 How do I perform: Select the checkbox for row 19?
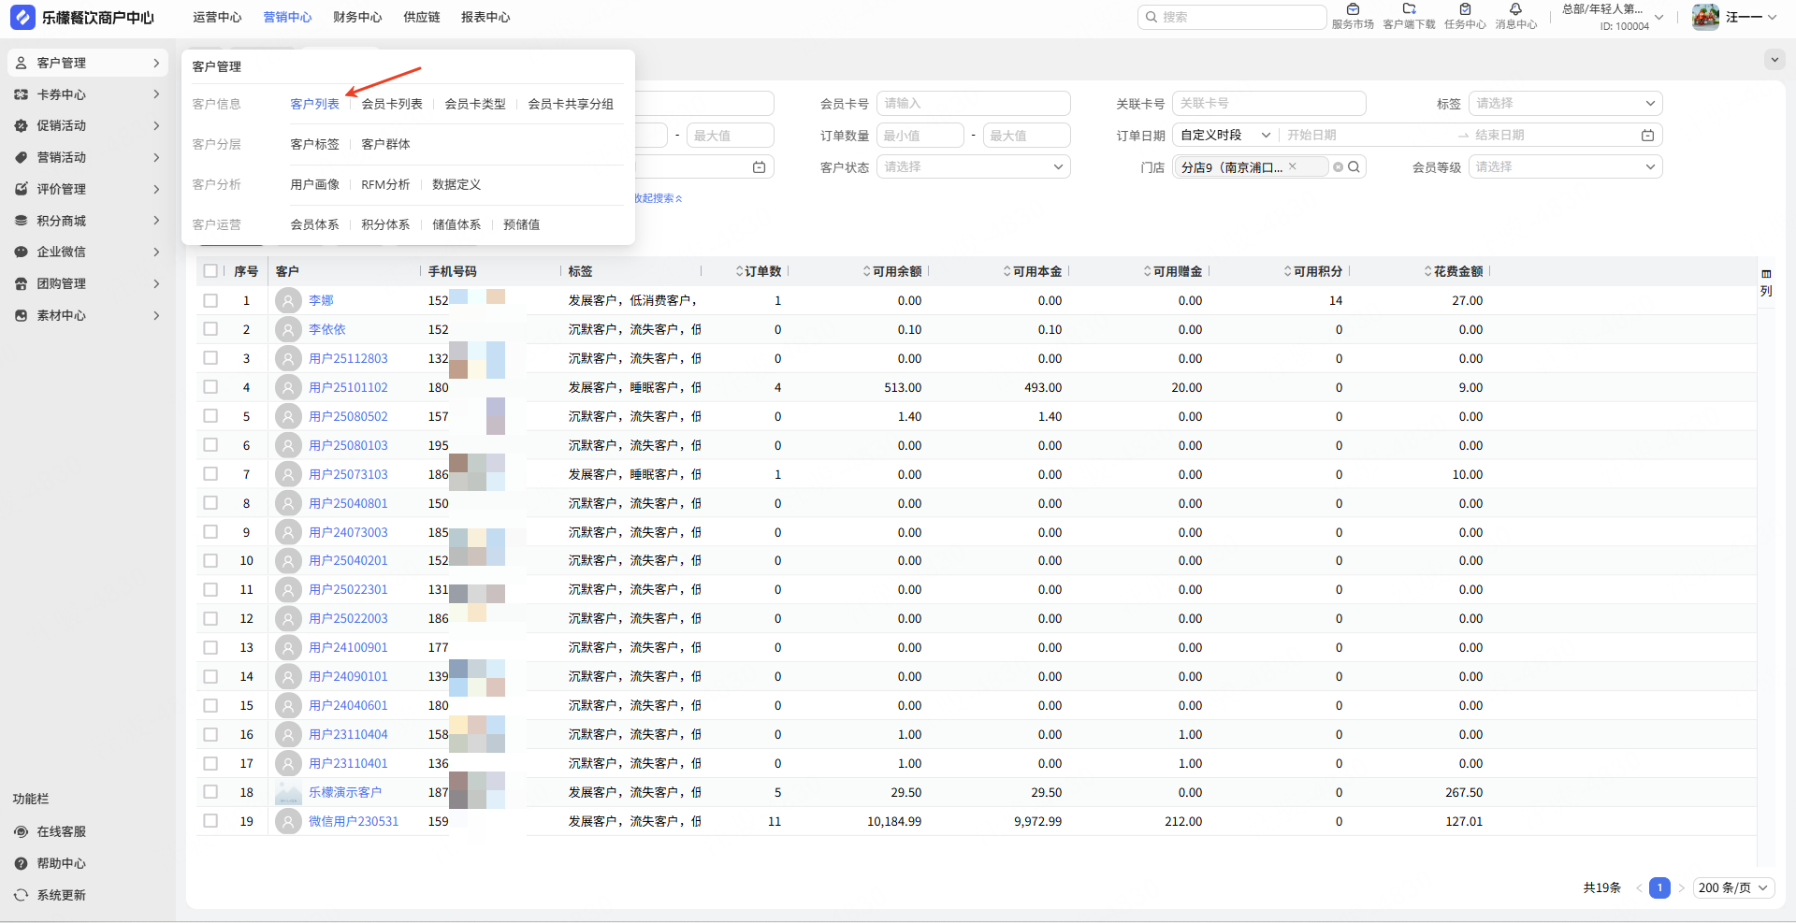(210, 821)
